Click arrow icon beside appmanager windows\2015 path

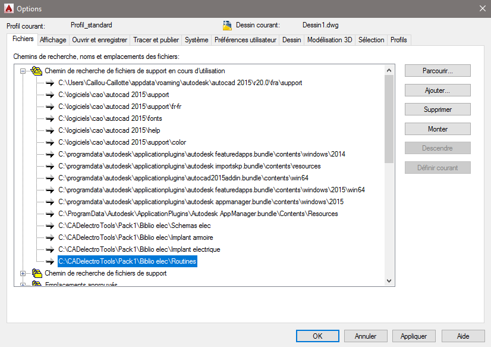click(x=50, y=202)
